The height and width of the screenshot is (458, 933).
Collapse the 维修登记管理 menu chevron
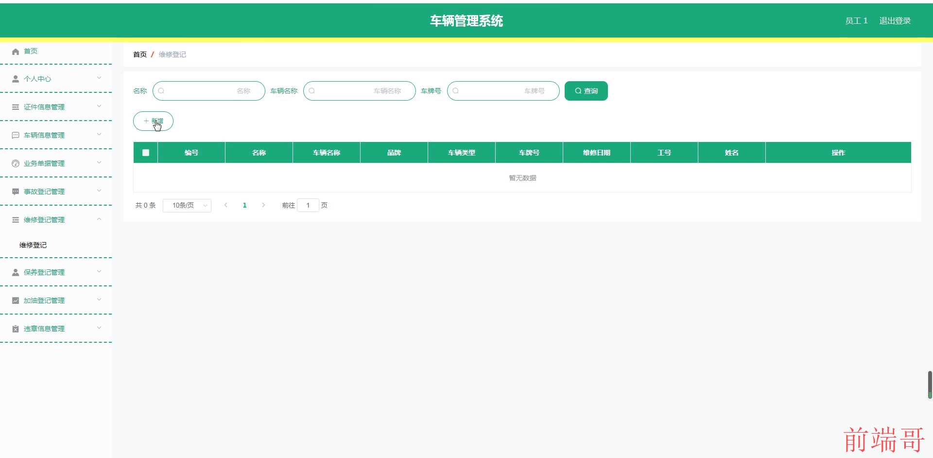click(99, 219)
